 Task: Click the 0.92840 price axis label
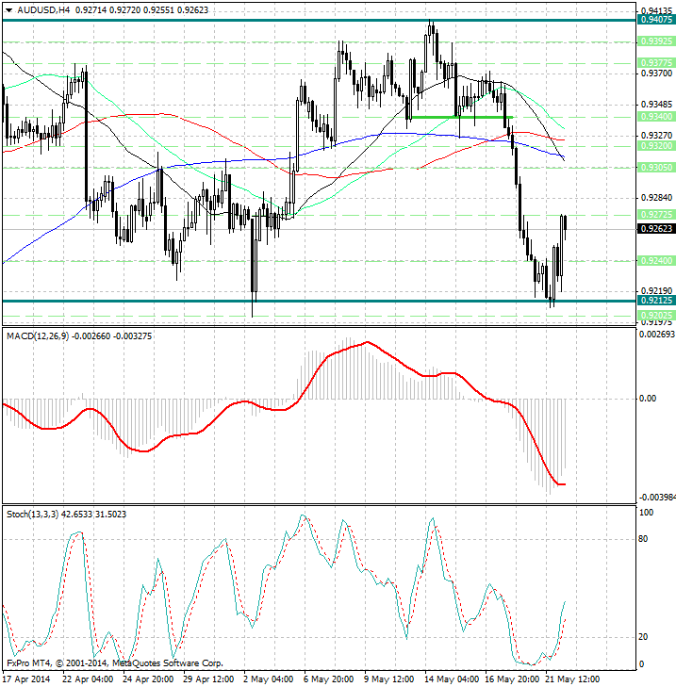pyautogui.click(x=656, y=198)
